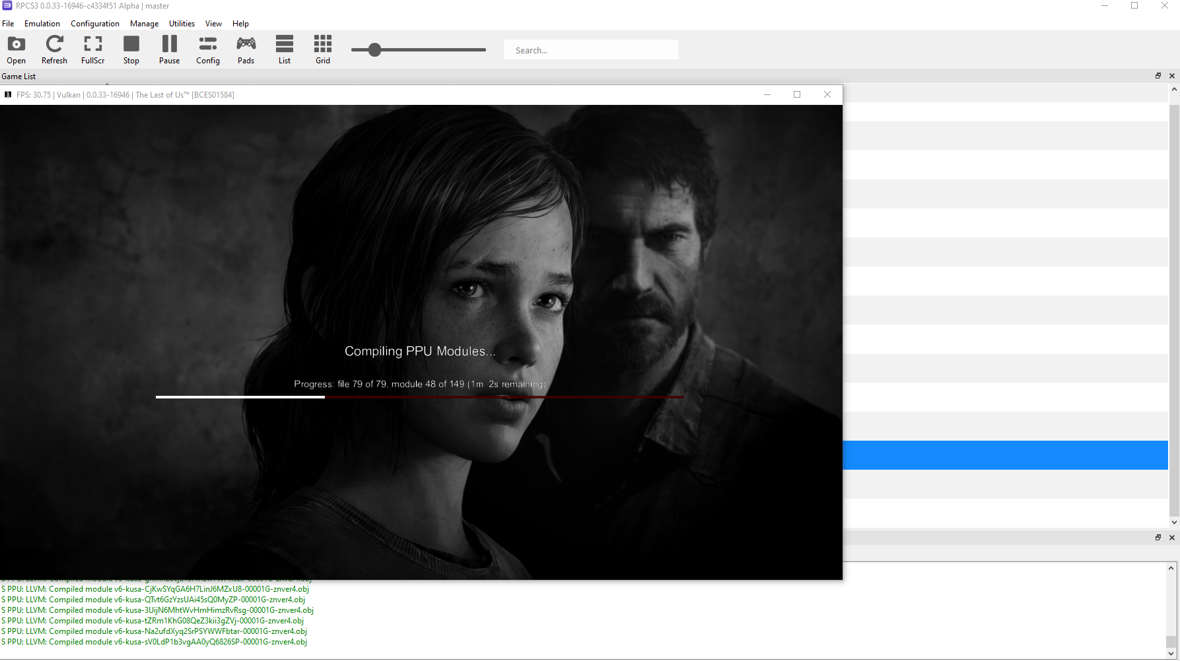Open a game via the Open icon
This screenshot has height=661, width=1180.
click(x=17, y=49)
